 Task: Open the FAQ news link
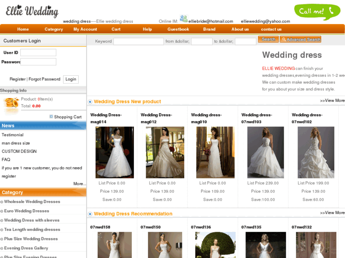click(x=6, y=160)
